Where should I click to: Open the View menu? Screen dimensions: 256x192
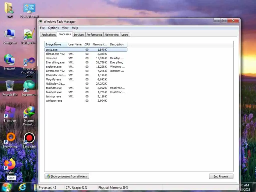point(65,28)
